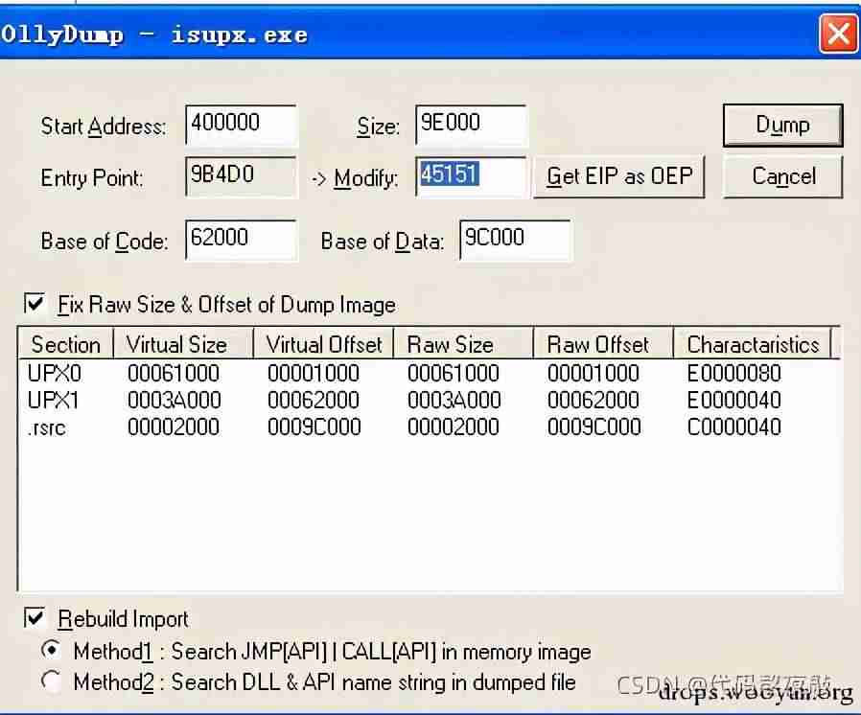The width and height of the screenshot is (861, 715).
Task: Click UPX1 virtual size 0003A000
Action: click(x=174, y=400)
